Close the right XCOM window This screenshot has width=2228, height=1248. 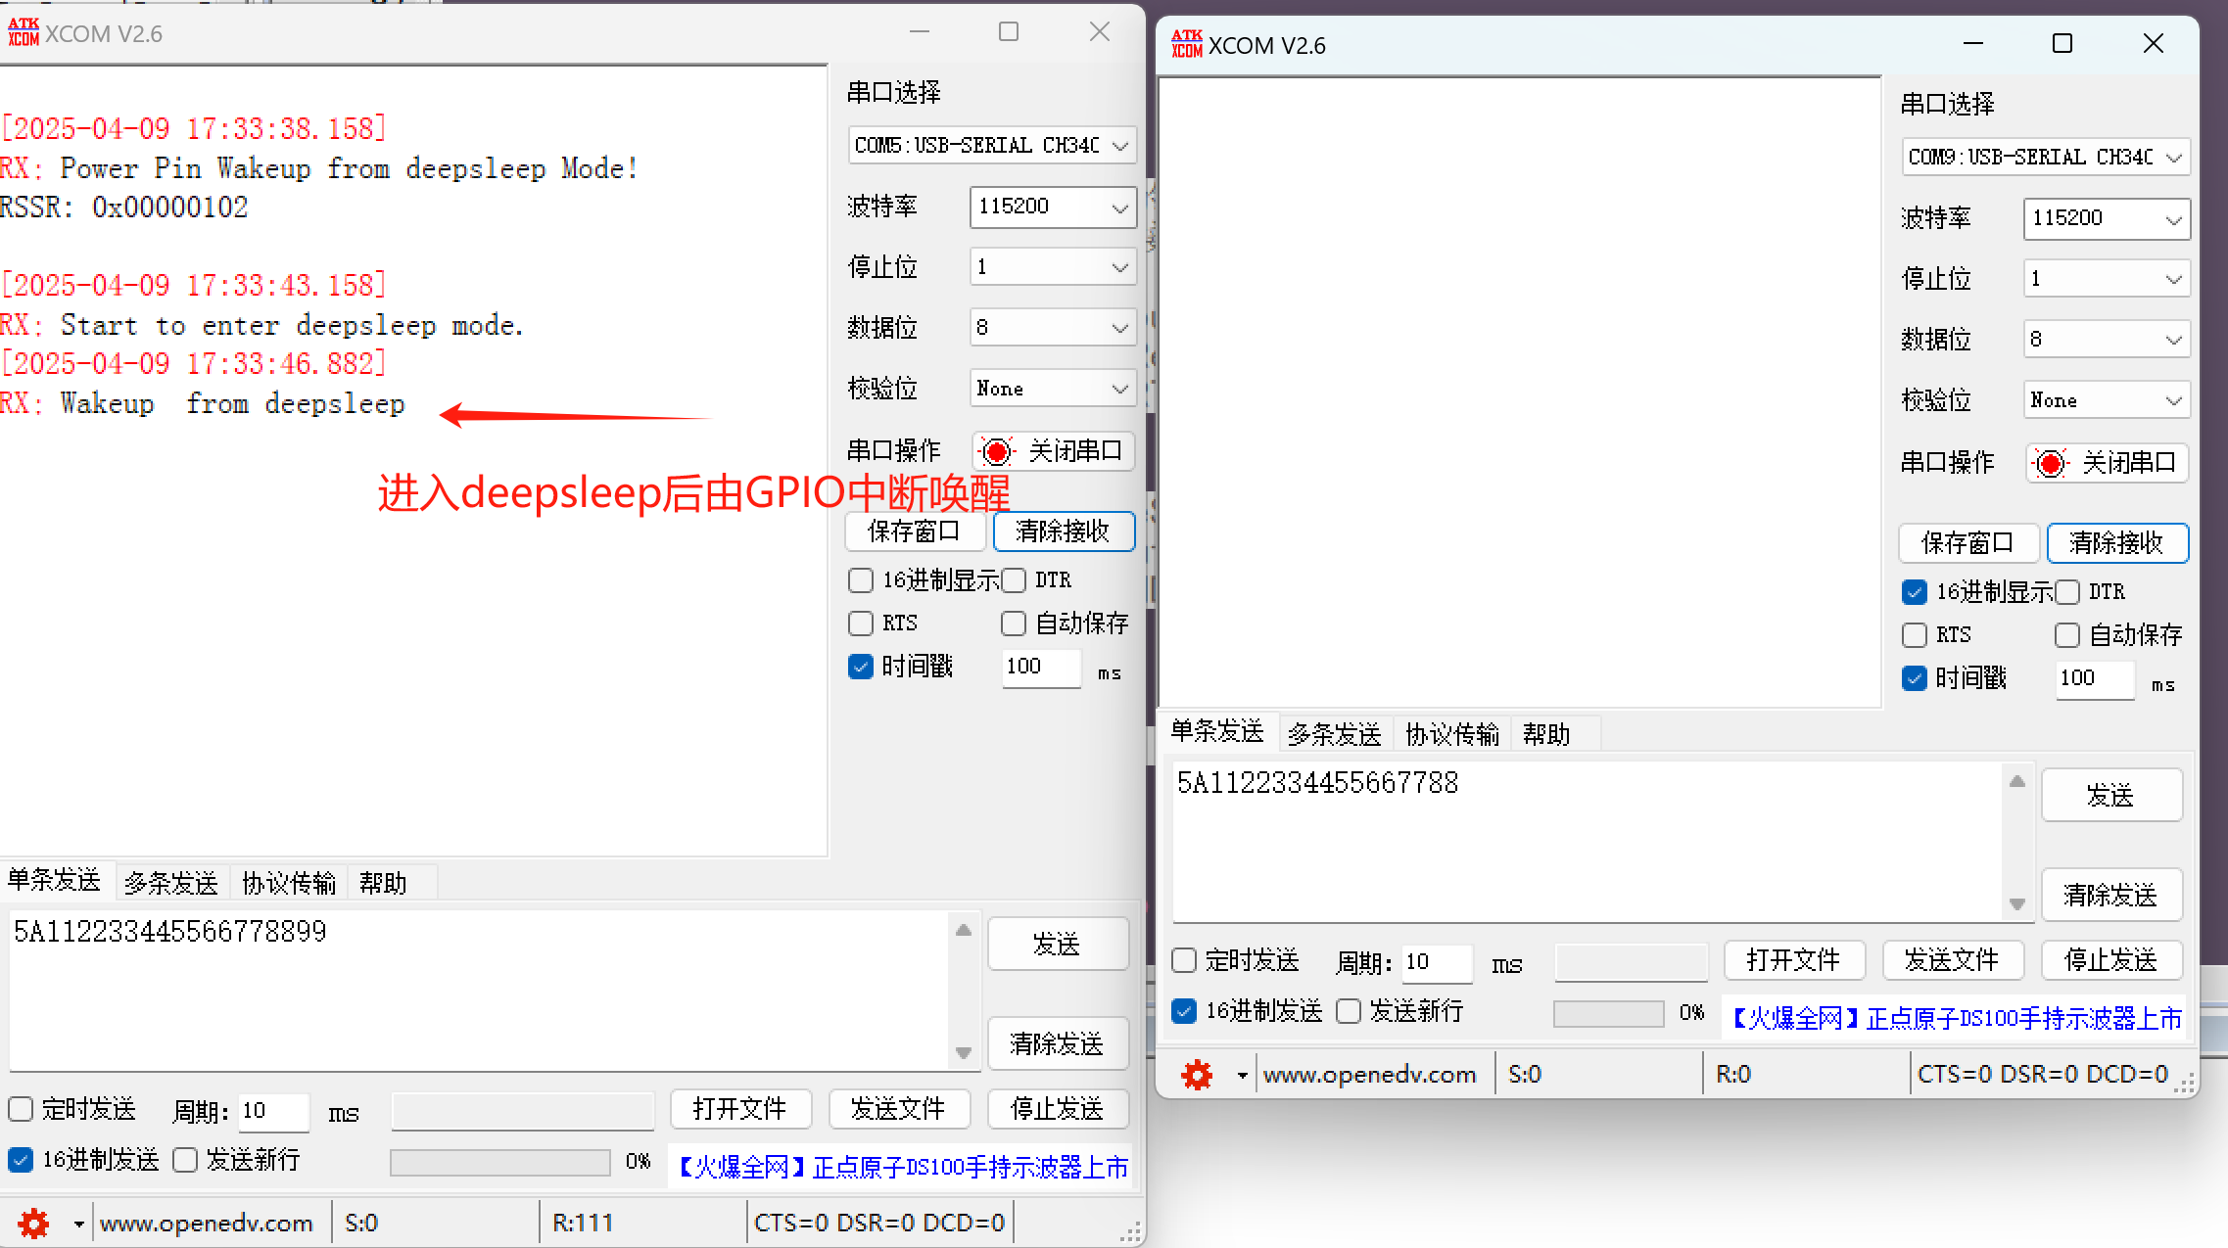coord(2154,44)
